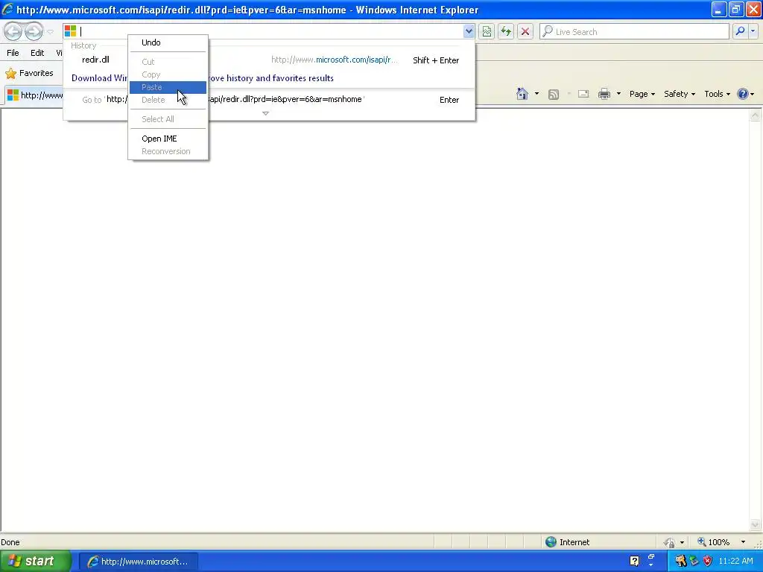Click the Back navigation arrow button

coord(13,31)
